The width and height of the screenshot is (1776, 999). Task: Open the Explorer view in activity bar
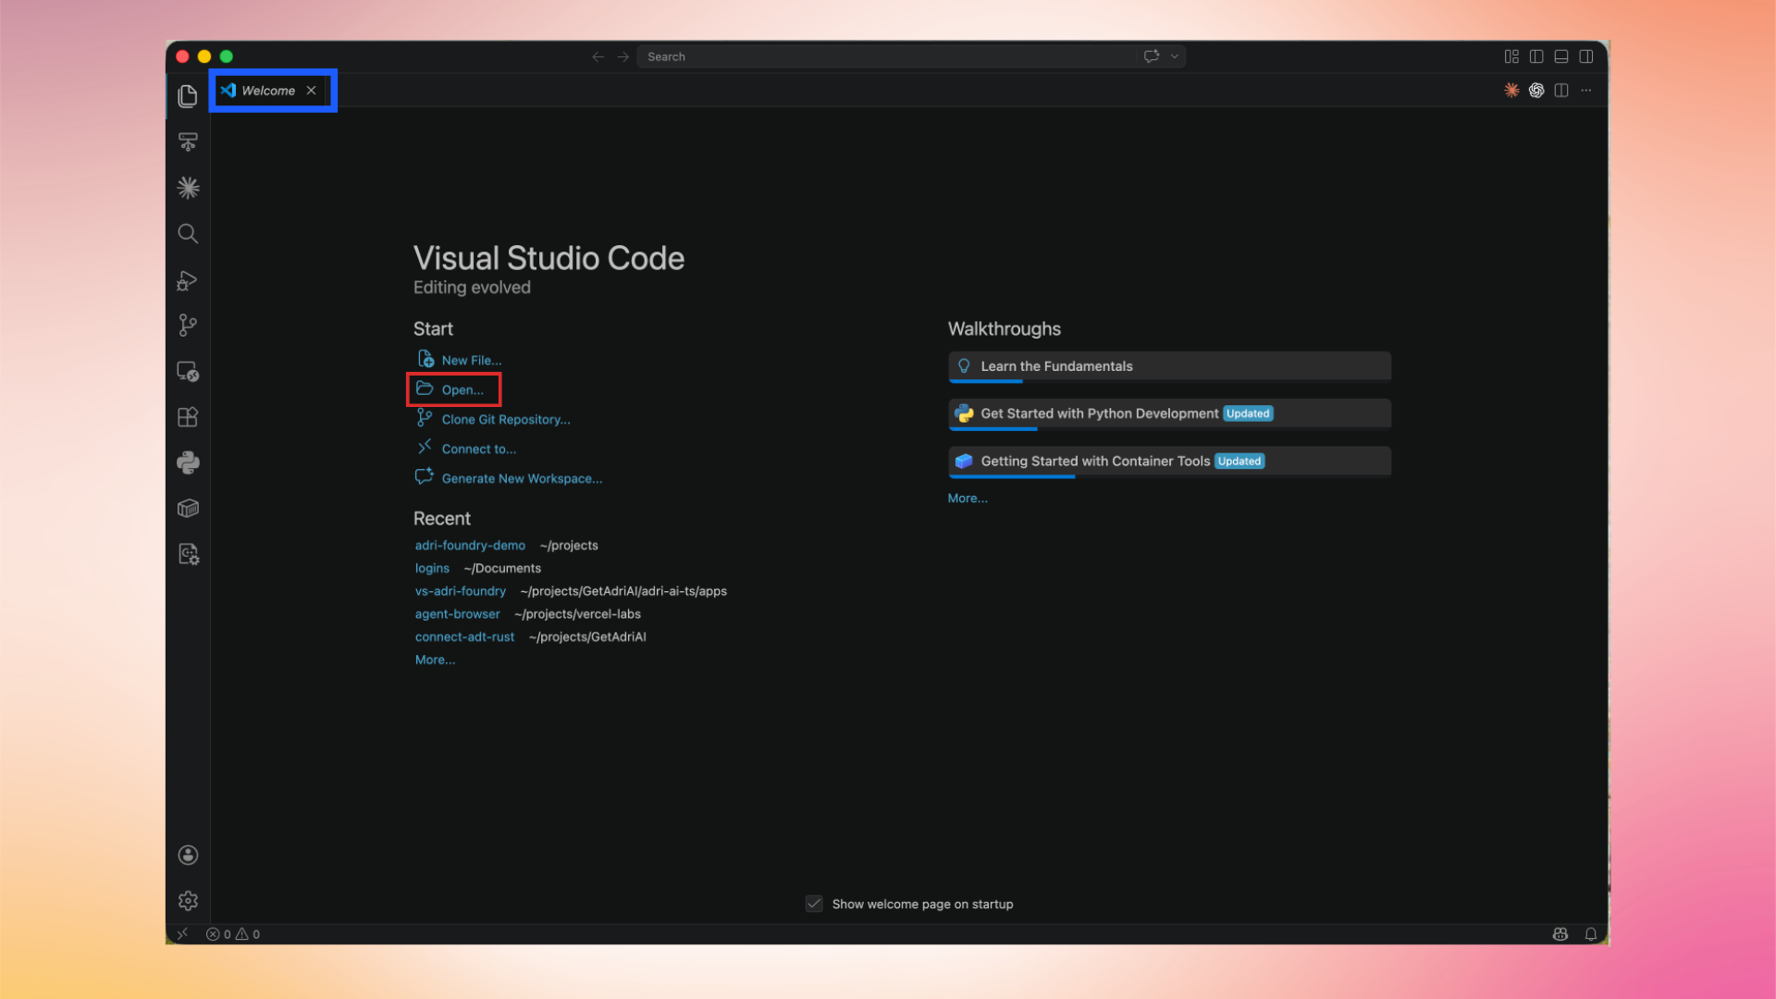(x=188, y=96)
